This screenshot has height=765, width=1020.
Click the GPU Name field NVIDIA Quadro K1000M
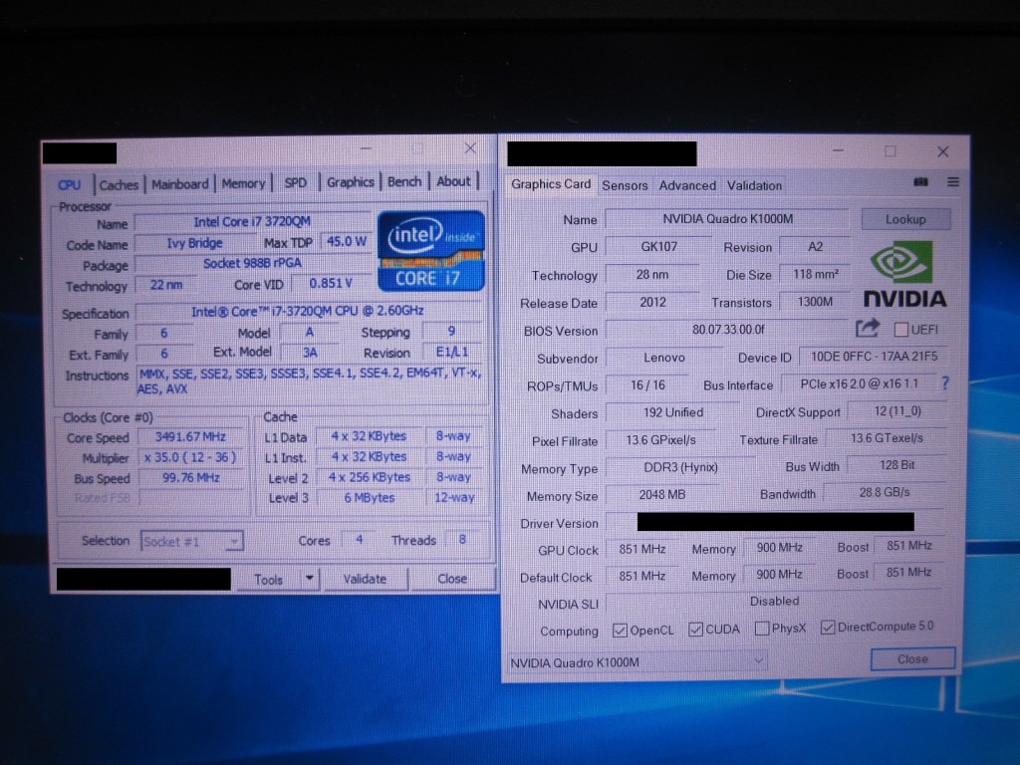pos(727,218)
